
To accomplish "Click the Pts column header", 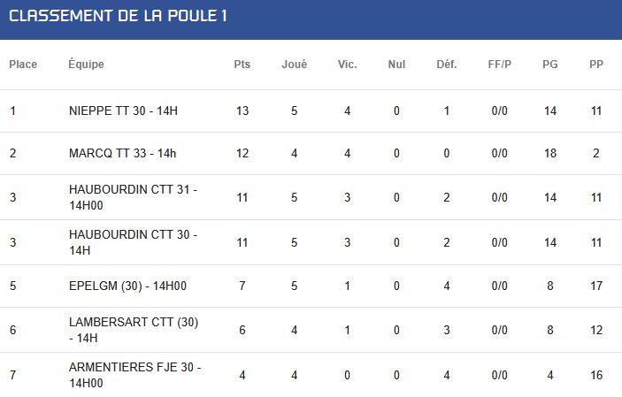I will tap(242, 65).
